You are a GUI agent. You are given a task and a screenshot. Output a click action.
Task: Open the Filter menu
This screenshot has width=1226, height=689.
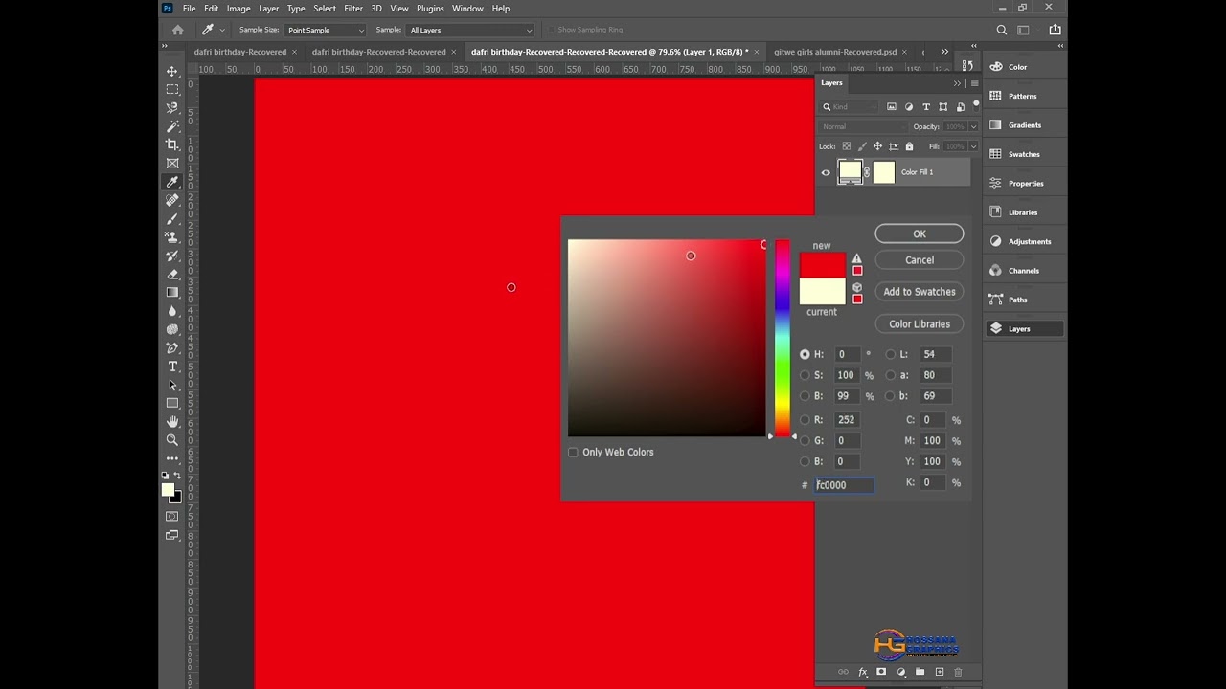pos(353,9)
